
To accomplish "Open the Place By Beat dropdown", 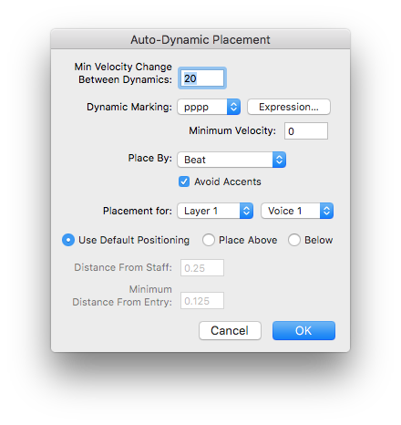I will (231, 160).
